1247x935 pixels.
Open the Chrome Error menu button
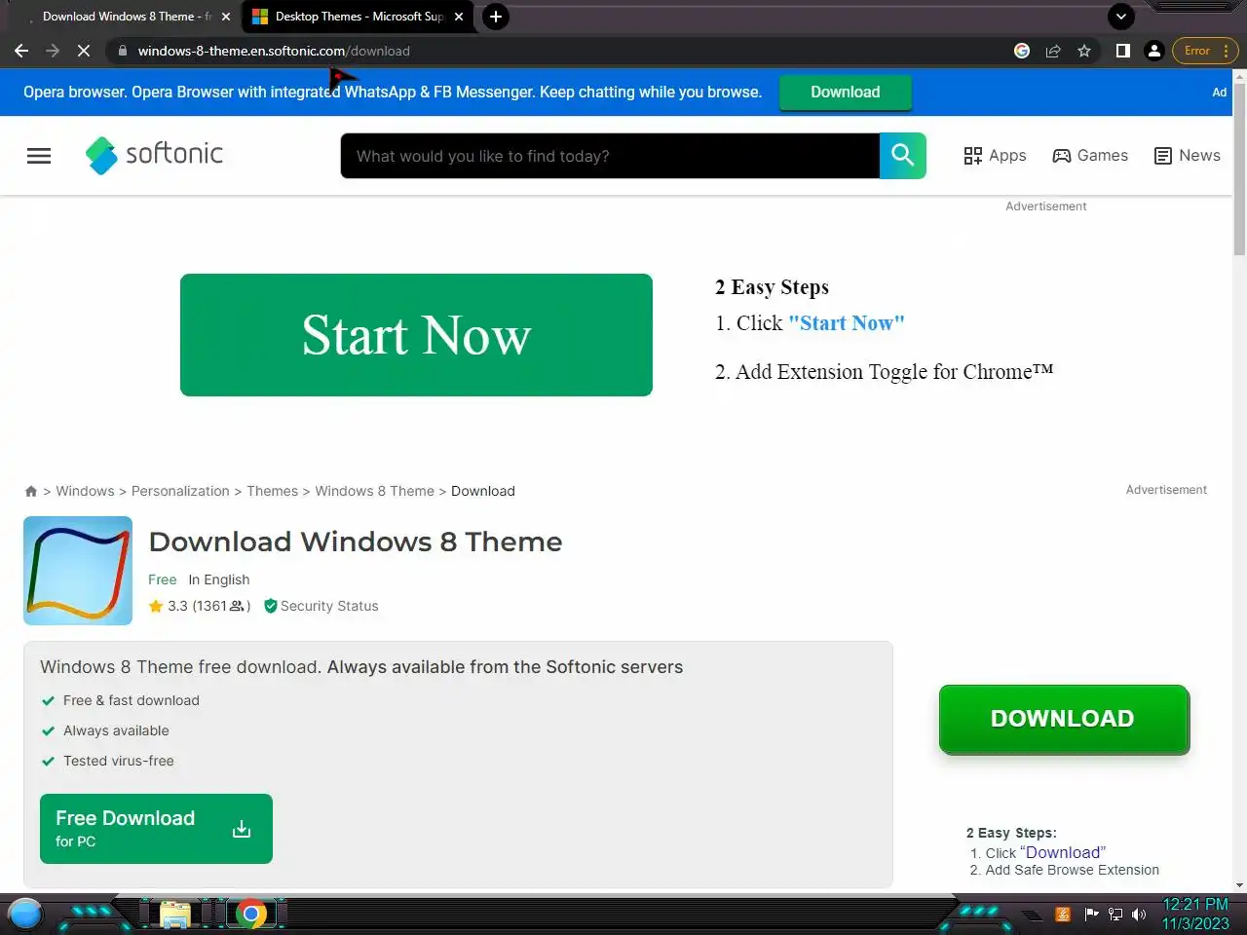click(x=1206, y=51)
